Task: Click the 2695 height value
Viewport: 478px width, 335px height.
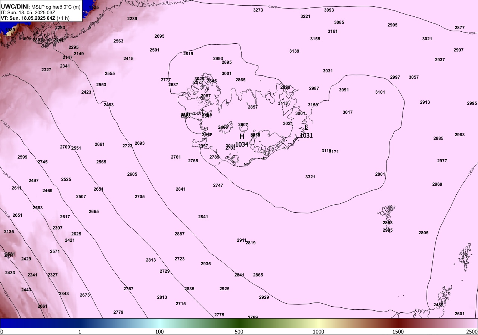Action: [159, 36]
